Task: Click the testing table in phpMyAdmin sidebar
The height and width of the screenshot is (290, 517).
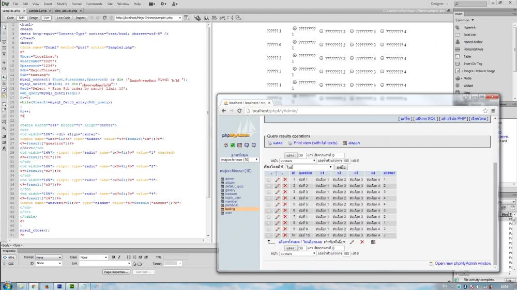Action: [x=230, y=209]
